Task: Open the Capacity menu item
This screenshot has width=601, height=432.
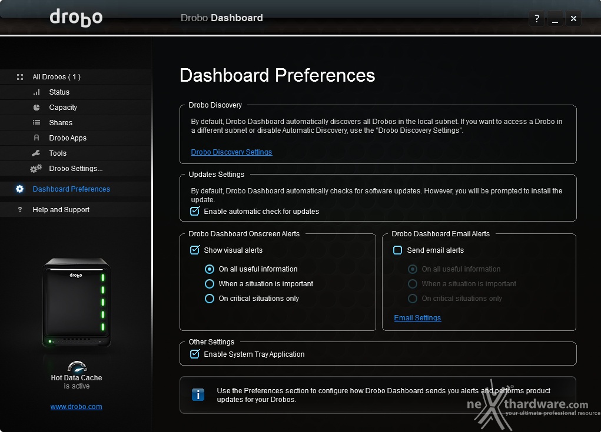Action: (75, 108)
